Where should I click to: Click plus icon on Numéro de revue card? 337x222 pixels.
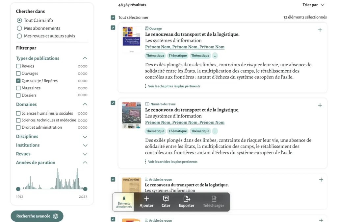(x=320, y=105)
